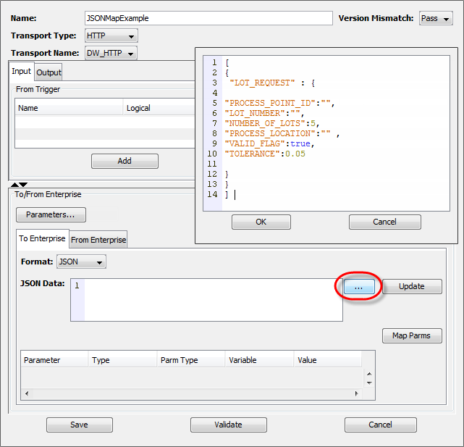Click into the Name text field
The image size is (464, 447).
click(x=208, y=18)
